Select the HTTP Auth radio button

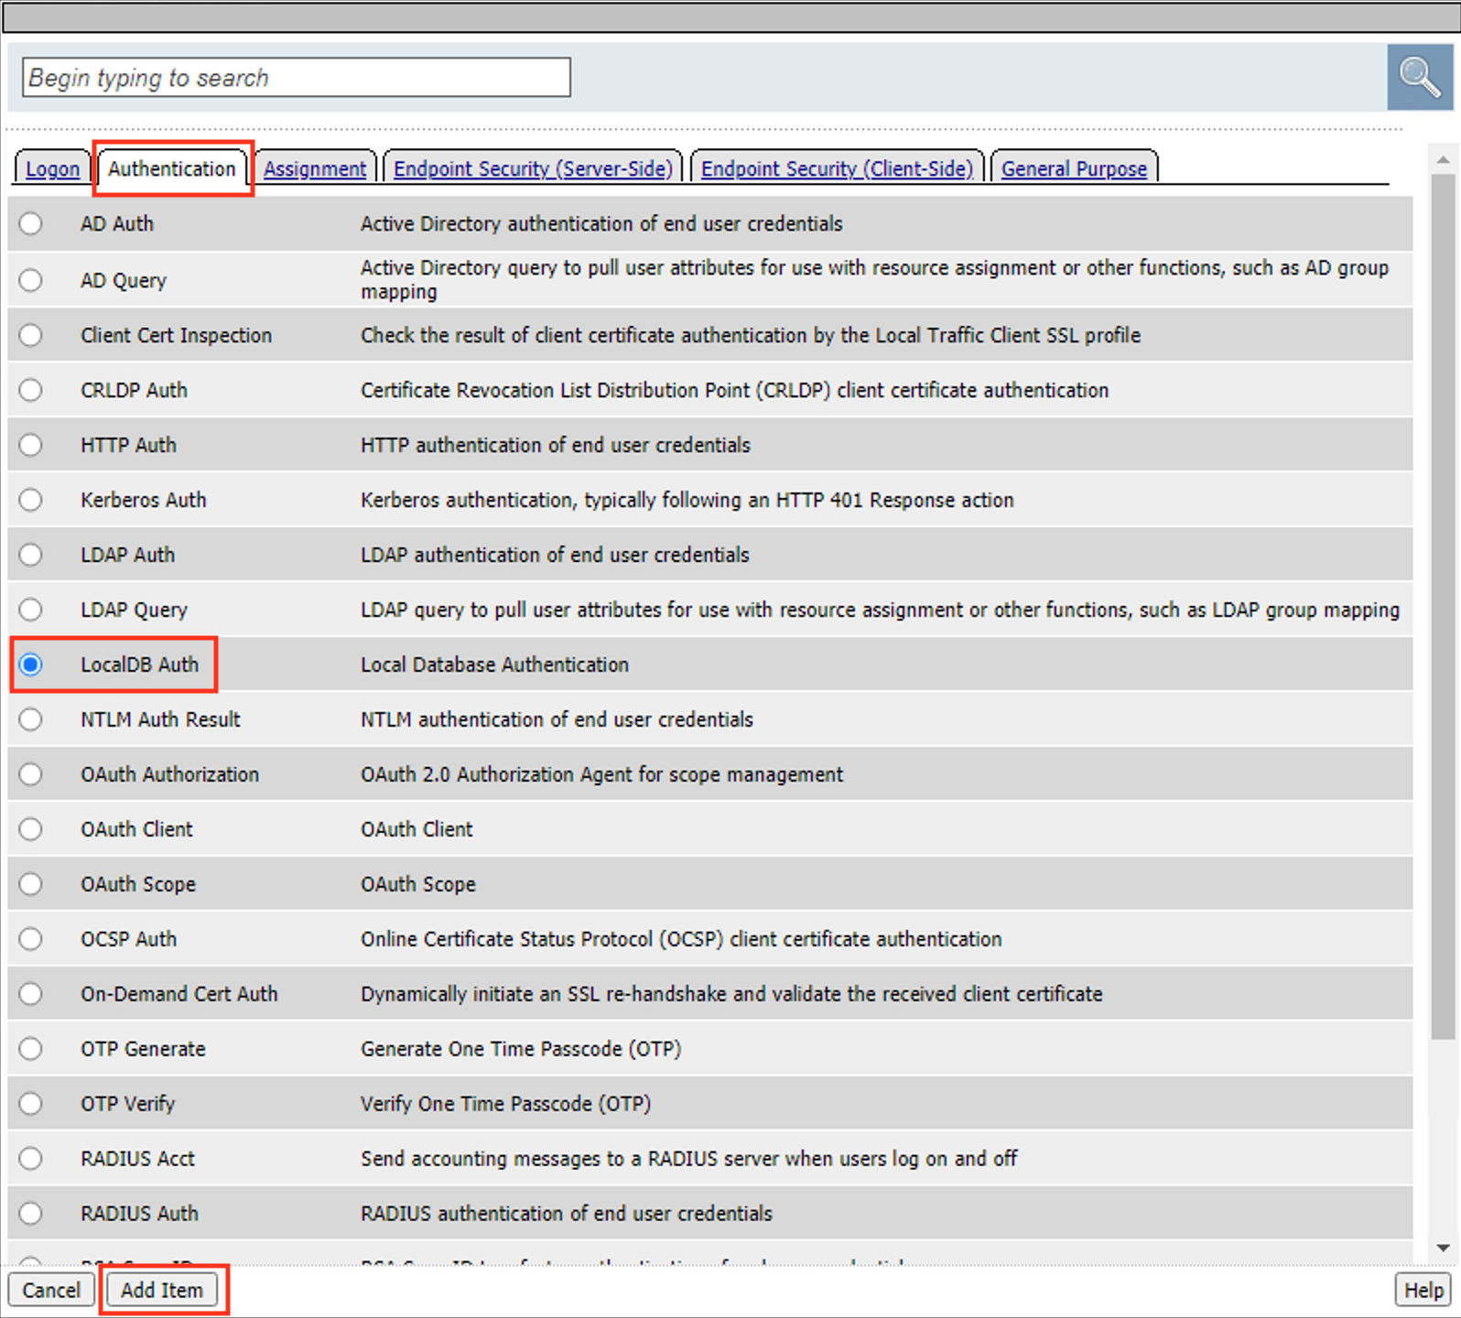coord(31,445)
